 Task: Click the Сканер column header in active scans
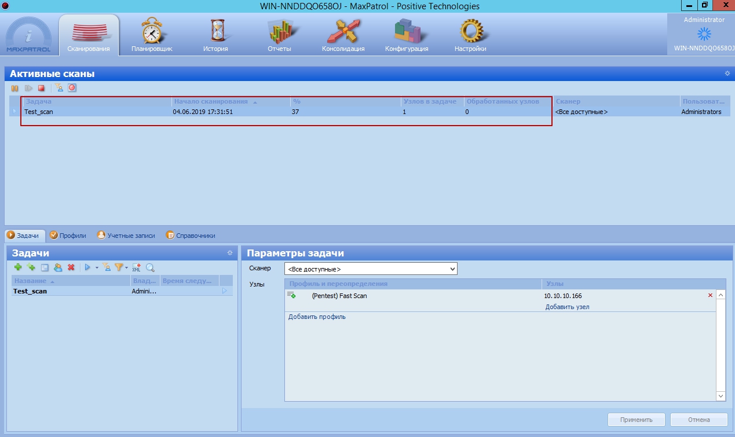(616, 101)
